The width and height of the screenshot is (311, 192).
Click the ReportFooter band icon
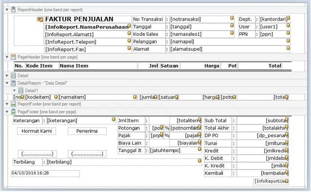point(13,104)
